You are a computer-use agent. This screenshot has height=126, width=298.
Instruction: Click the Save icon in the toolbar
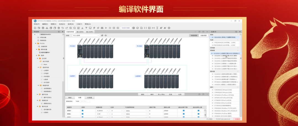tap(43, 28)
